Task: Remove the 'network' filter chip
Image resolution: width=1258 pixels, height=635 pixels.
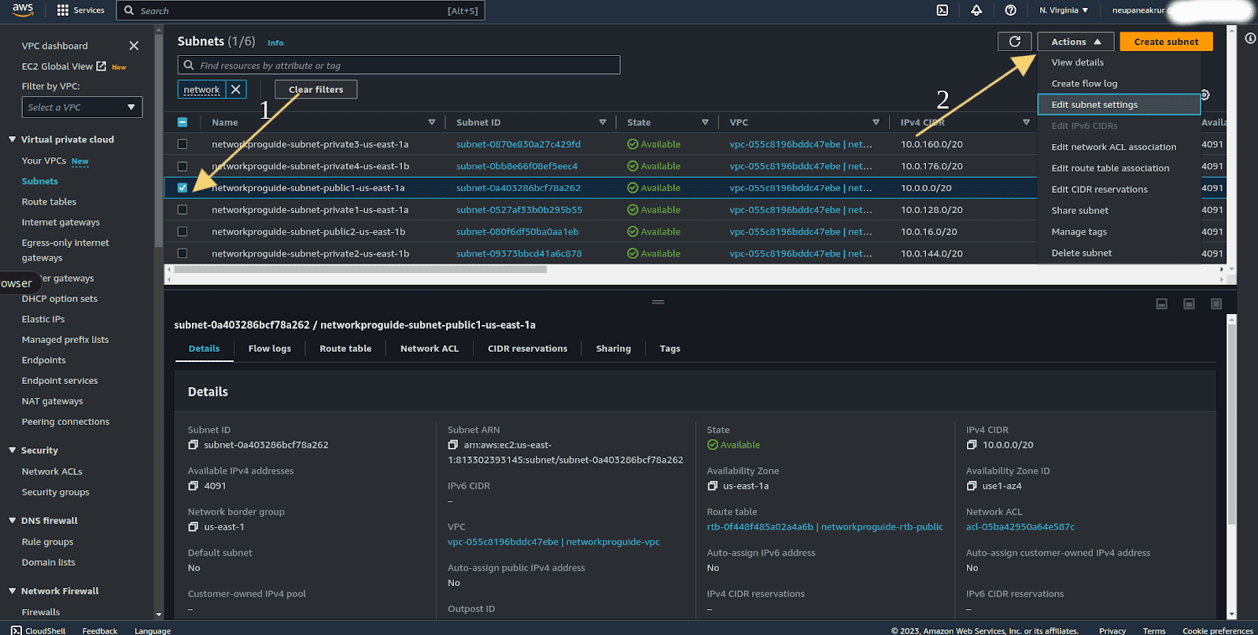Action: point(236,90)
